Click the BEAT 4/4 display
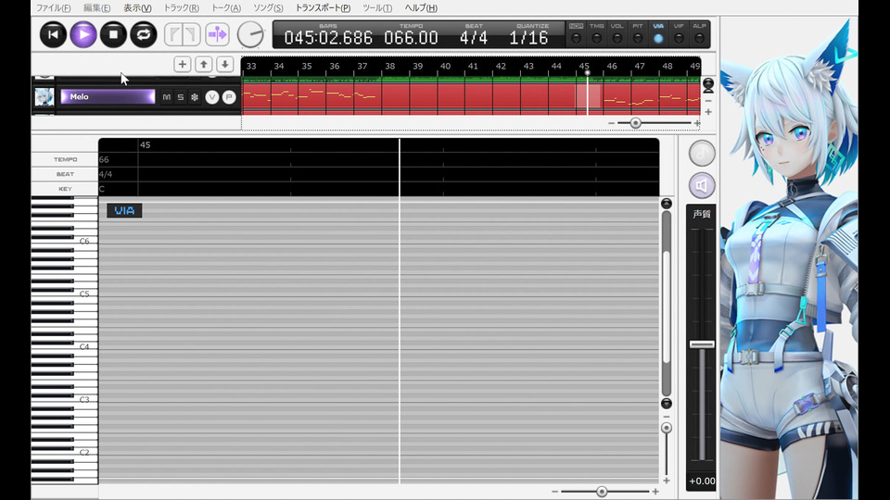Image resolution: width=890 pixels, height=500 pixels. [x=474, y=38]
